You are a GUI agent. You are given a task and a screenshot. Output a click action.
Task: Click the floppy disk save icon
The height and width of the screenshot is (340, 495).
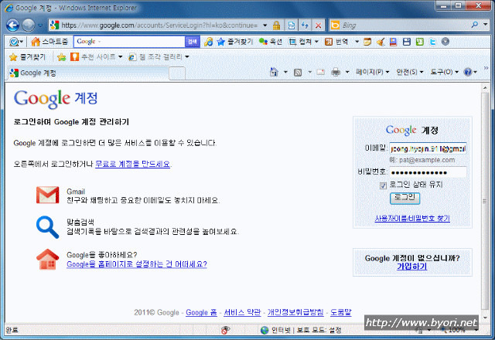(x=407, y=42)
